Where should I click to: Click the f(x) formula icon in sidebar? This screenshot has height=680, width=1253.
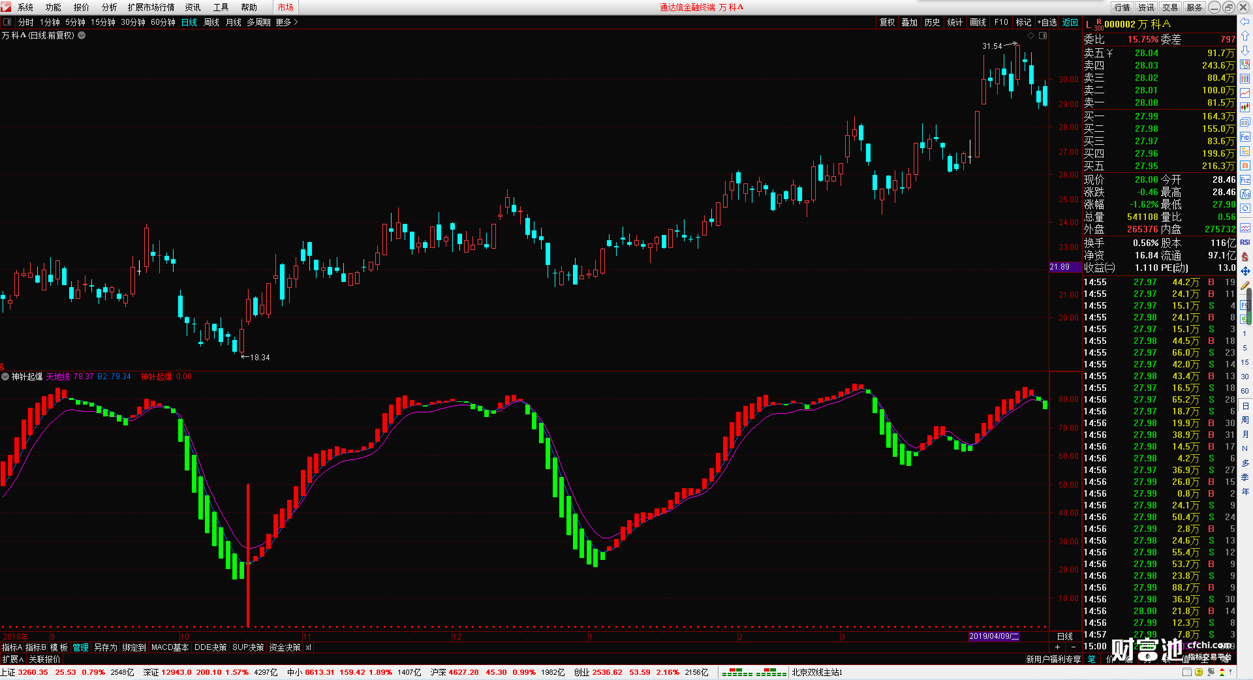point(1245,194)
